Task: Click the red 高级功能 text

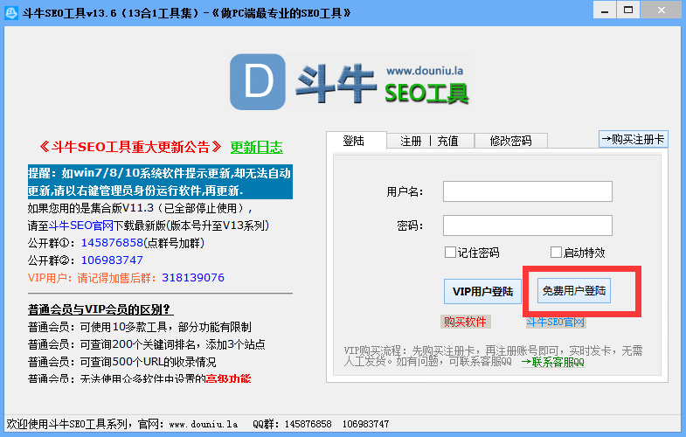Action: coord(228,378)
